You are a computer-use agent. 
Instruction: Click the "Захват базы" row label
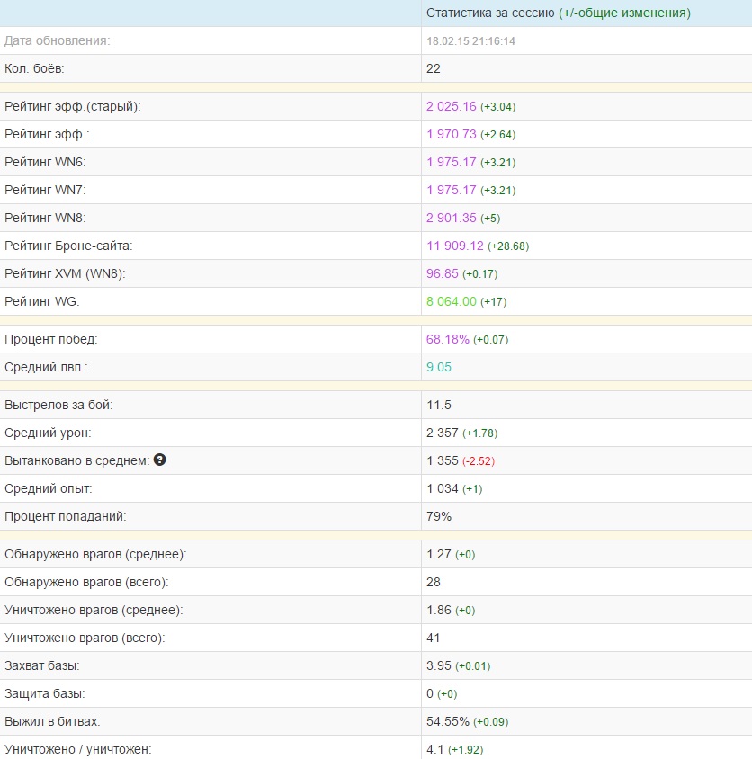click(x=42, y=666)
